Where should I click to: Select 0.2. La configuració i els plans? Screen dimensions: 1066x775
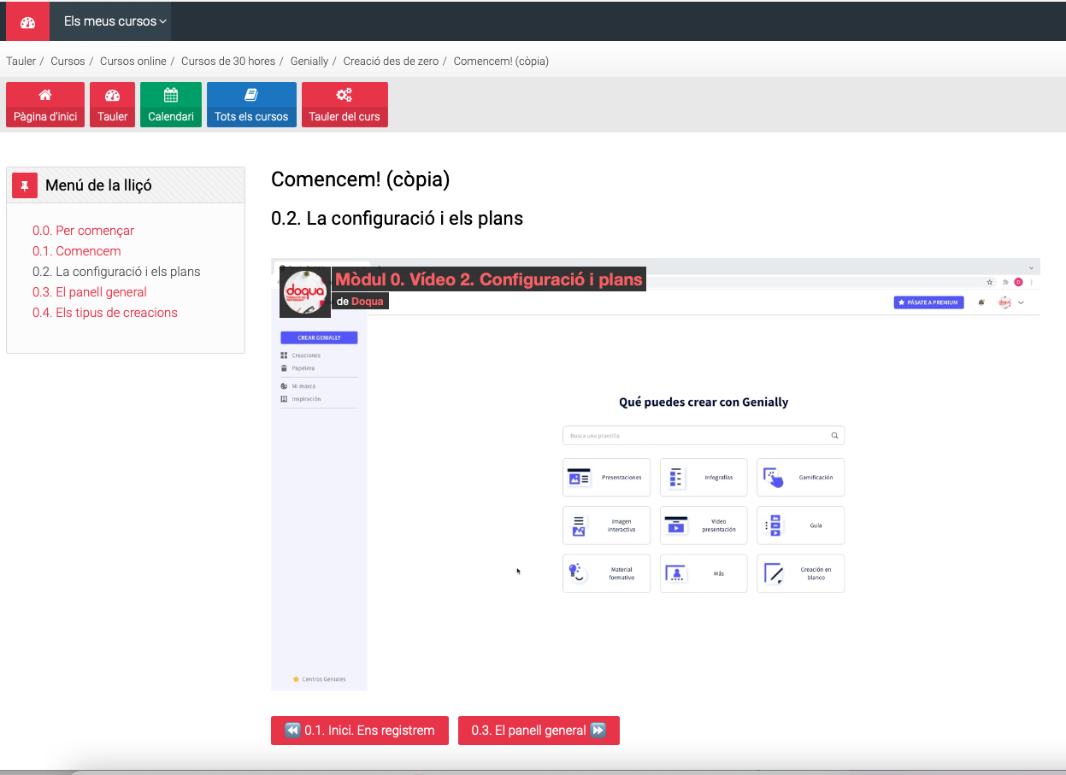[116, 272]
